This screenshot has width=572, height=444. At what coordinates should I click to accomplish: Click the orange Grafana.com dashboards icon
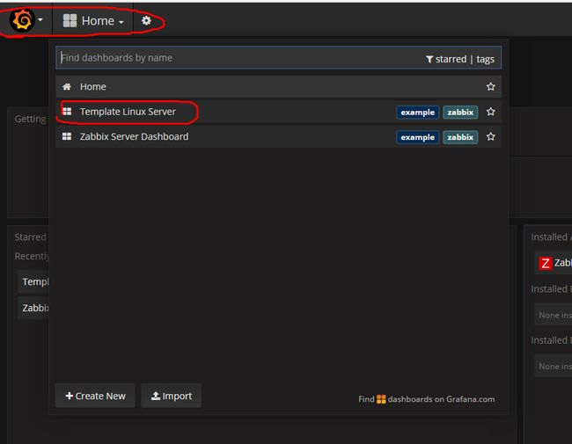381,399
